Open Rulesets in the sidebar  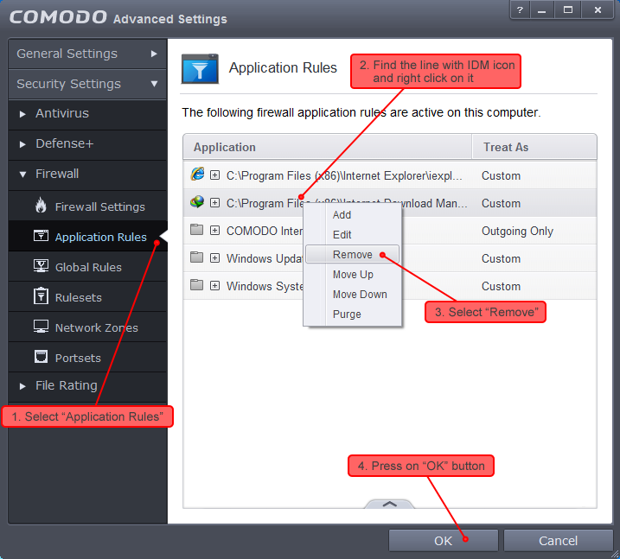click(88, 297)
